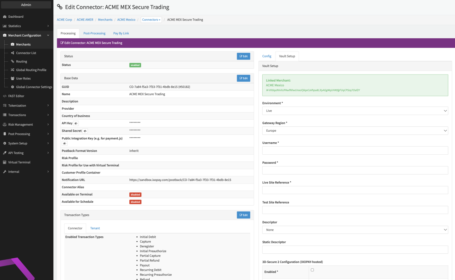Click Edit button in Base Data section

243,78
